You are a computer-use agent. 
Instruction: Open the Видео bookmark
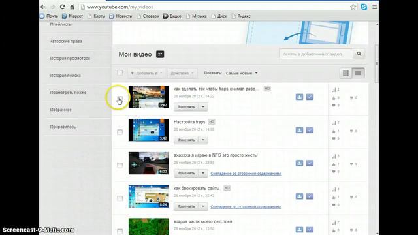172,16
